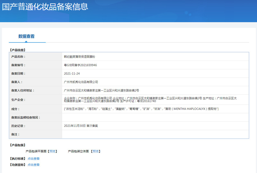
Task: Click the 生产企业 row label
Action: click(18, 100)
